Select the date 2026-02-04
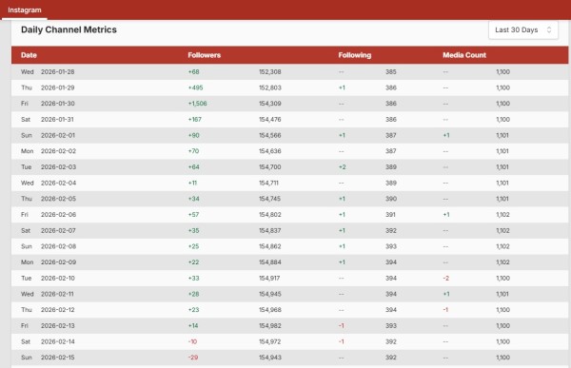This screenshot has width=571, height=368. point(58,183)
